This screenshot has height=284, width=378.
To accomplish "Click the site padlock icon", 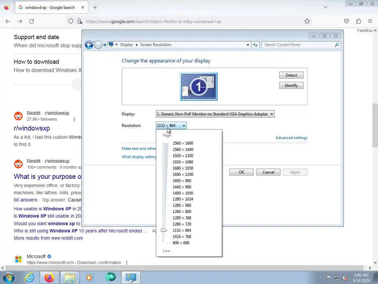I will tap(79, 21).
